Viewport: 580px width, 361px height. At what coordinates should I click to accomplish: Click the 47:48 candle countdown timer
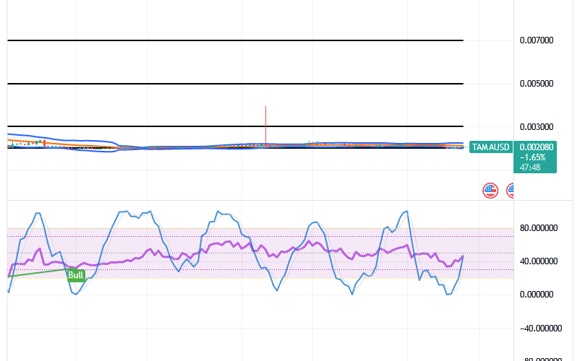tap(529, 168)
